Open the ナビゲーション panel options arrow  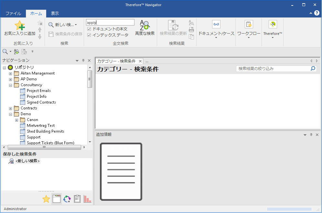77,61
